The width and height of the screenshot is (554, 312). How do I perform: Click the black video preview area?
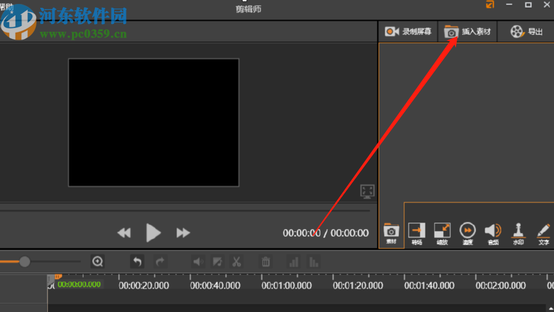coord(154,123)
